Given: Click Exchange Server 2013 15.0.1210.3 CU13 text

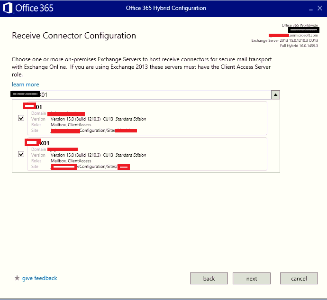Looking at the screenshot, I should point(284,40).
